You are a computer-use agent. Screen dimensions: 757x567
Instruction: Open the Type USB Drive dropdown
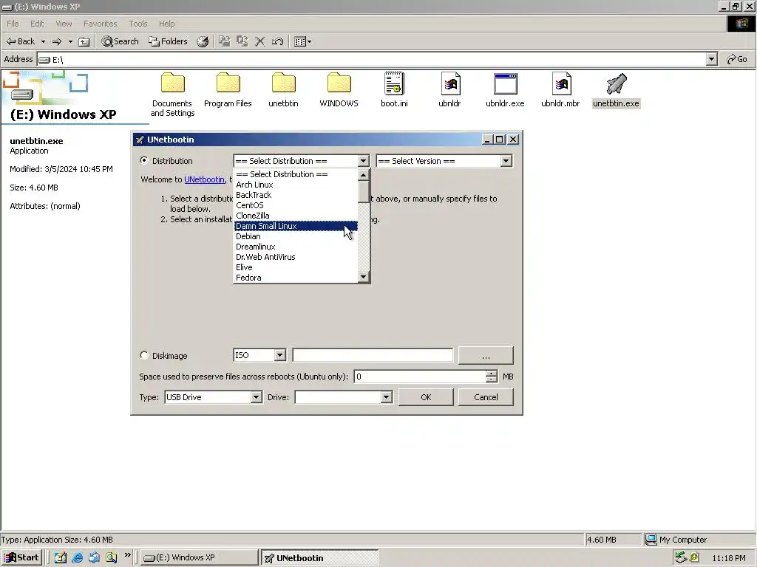tap(213, 397)
